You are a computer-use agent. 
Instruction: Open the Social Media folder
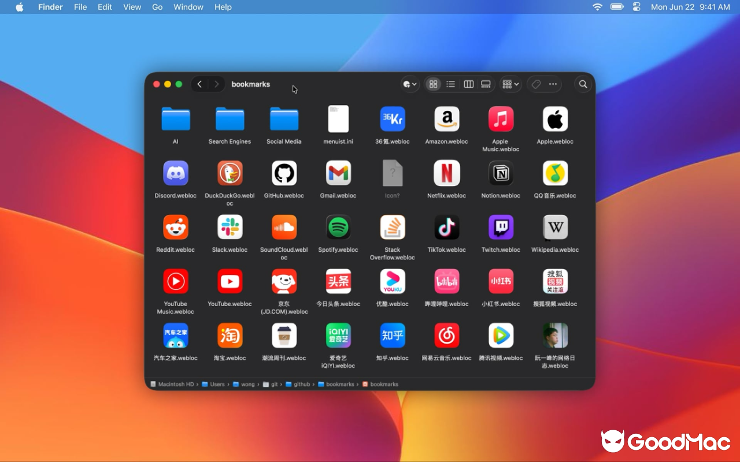[x=284, y=119]
